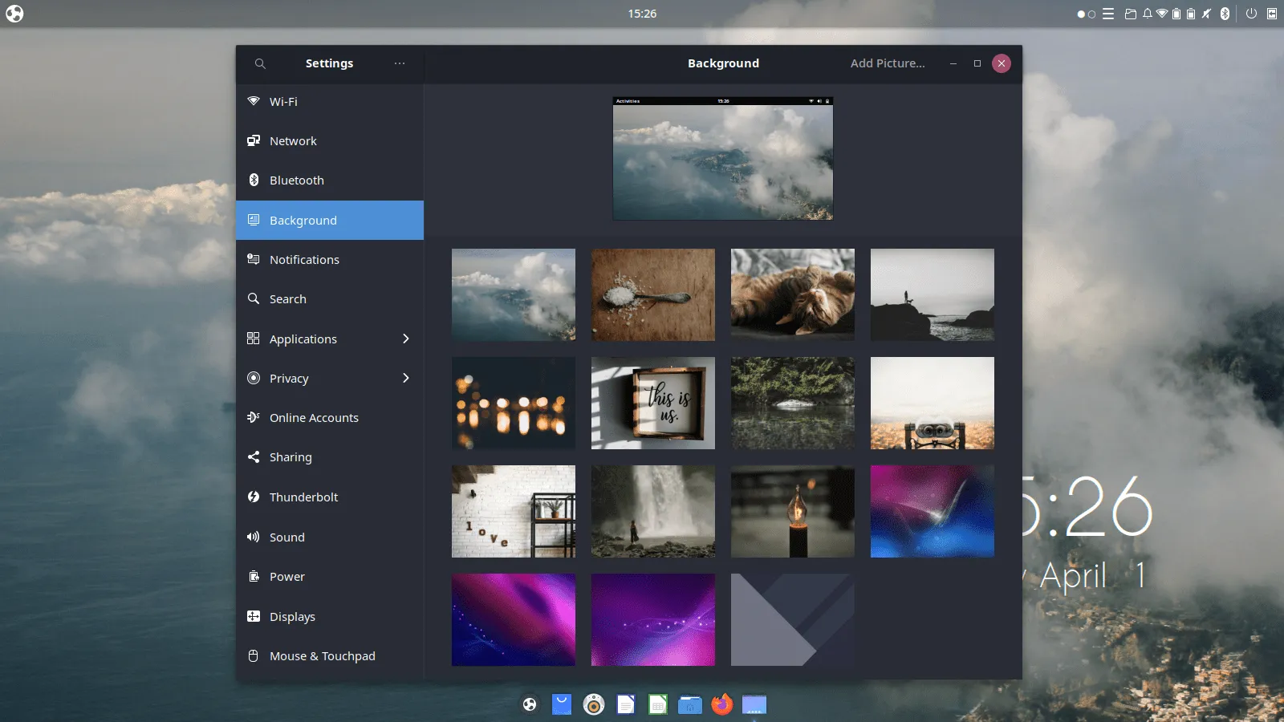Screen dimensions: 1284x722
Task: Select the gray geometric wallpaper
Action: (792, 619)
